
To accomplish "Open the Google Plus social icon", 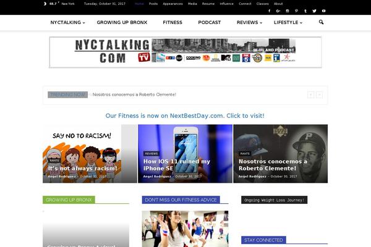I will [278, 11].
